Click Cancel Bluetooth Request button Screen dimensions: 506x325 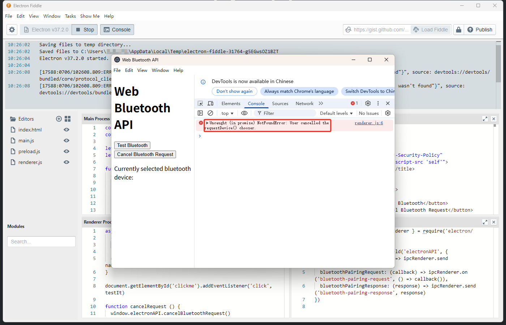(145, 154)
